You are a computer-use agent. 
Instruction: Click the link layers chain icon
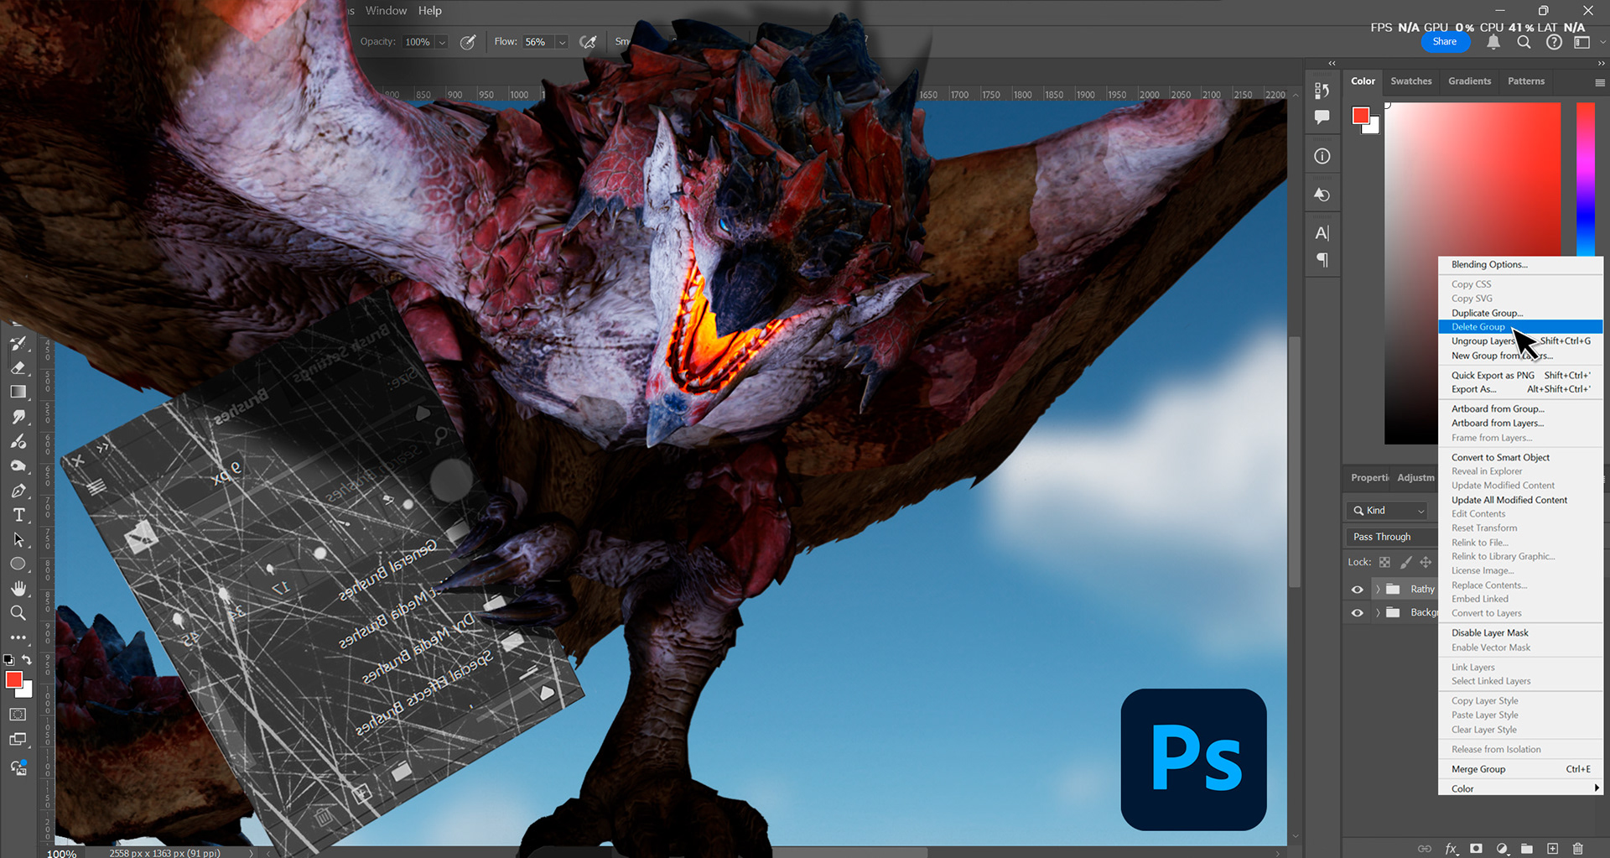coord(1425,849)
